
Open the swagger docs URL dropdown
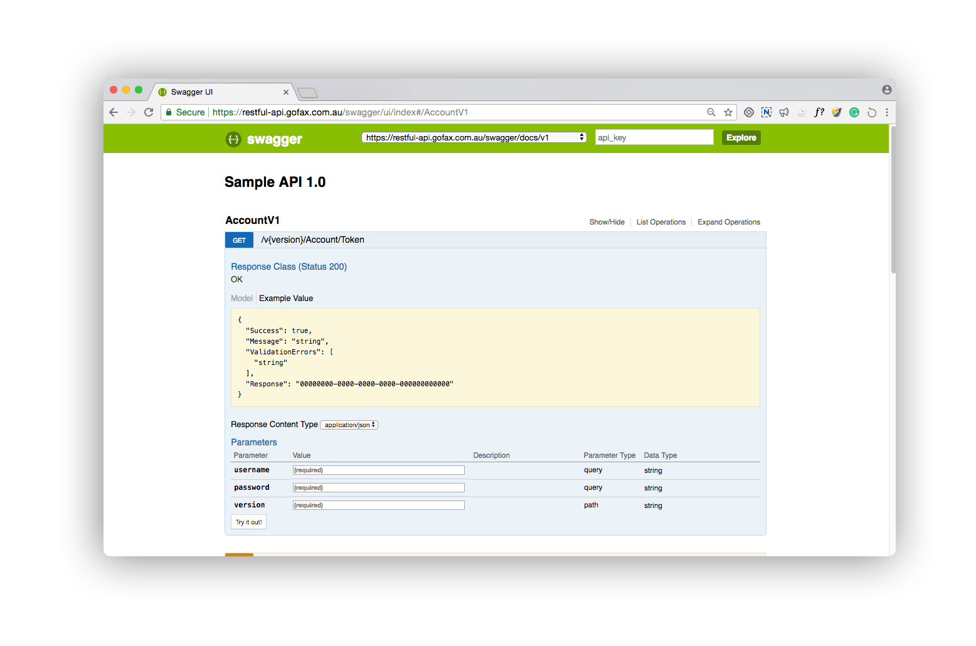coord(474,137)
